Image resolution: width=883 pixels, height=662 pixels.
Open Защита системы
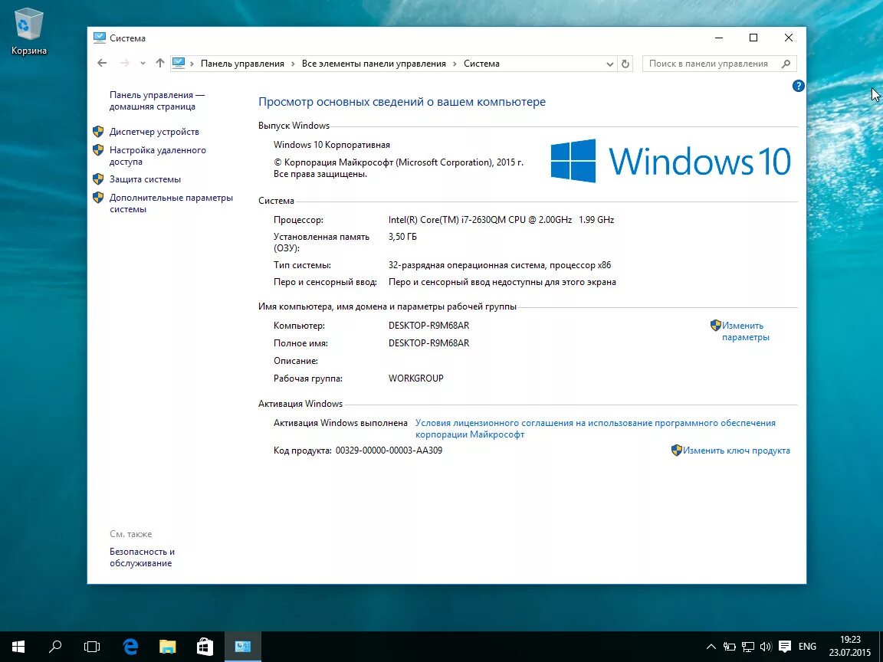[146, 179]
